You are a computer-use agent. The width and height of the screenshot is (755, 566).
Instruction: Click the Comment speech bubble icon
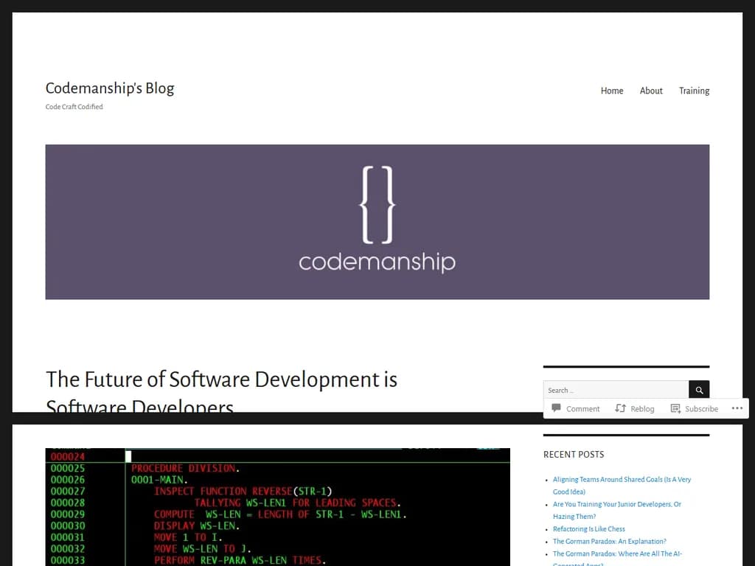(x=557, y=408)
